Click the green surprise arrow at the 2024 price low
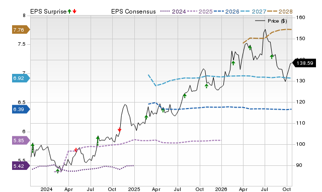Image resolution: width=322 pixels, height=192 pixels. tap(58, 171)
